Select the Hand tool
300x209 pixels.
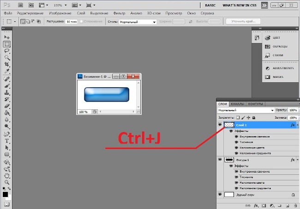[7, 175]
